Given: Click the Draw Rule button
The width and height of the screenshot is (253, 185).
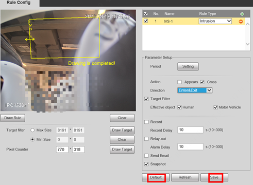Looking at the screenshot, I should [13, 118].
